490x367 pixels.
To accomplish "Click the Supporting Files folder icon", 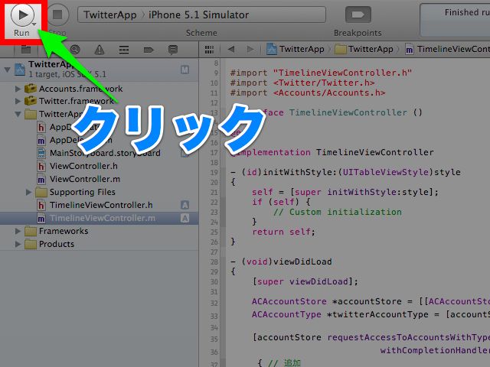I will tap(41, 192).
